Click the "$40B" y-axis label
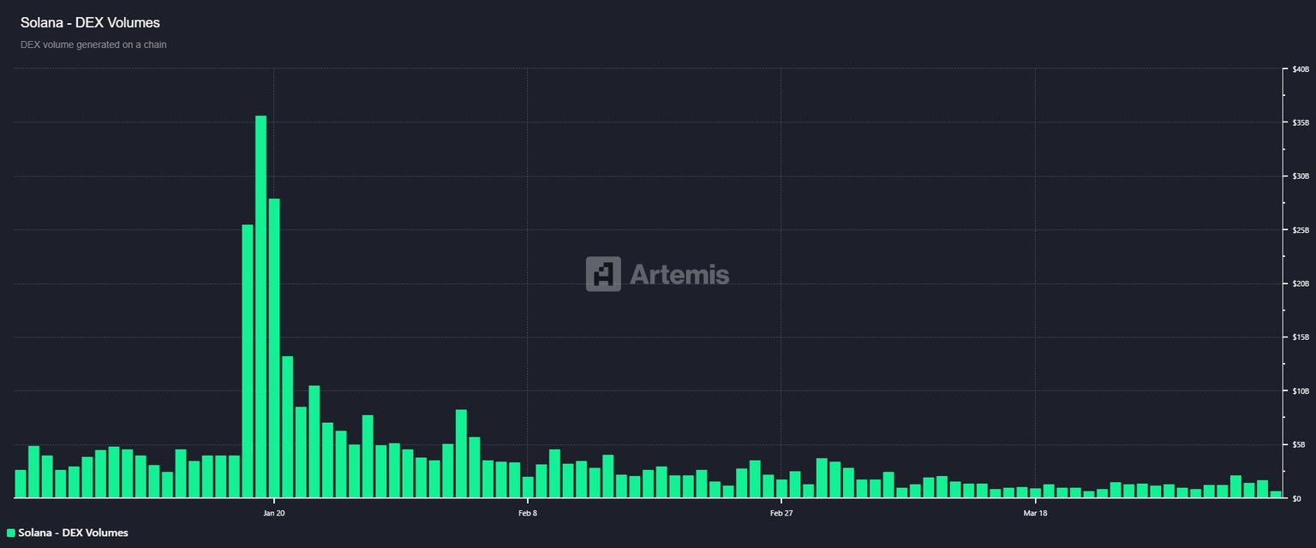The width and height of the screenshot is (1316, 548). 1301,68
